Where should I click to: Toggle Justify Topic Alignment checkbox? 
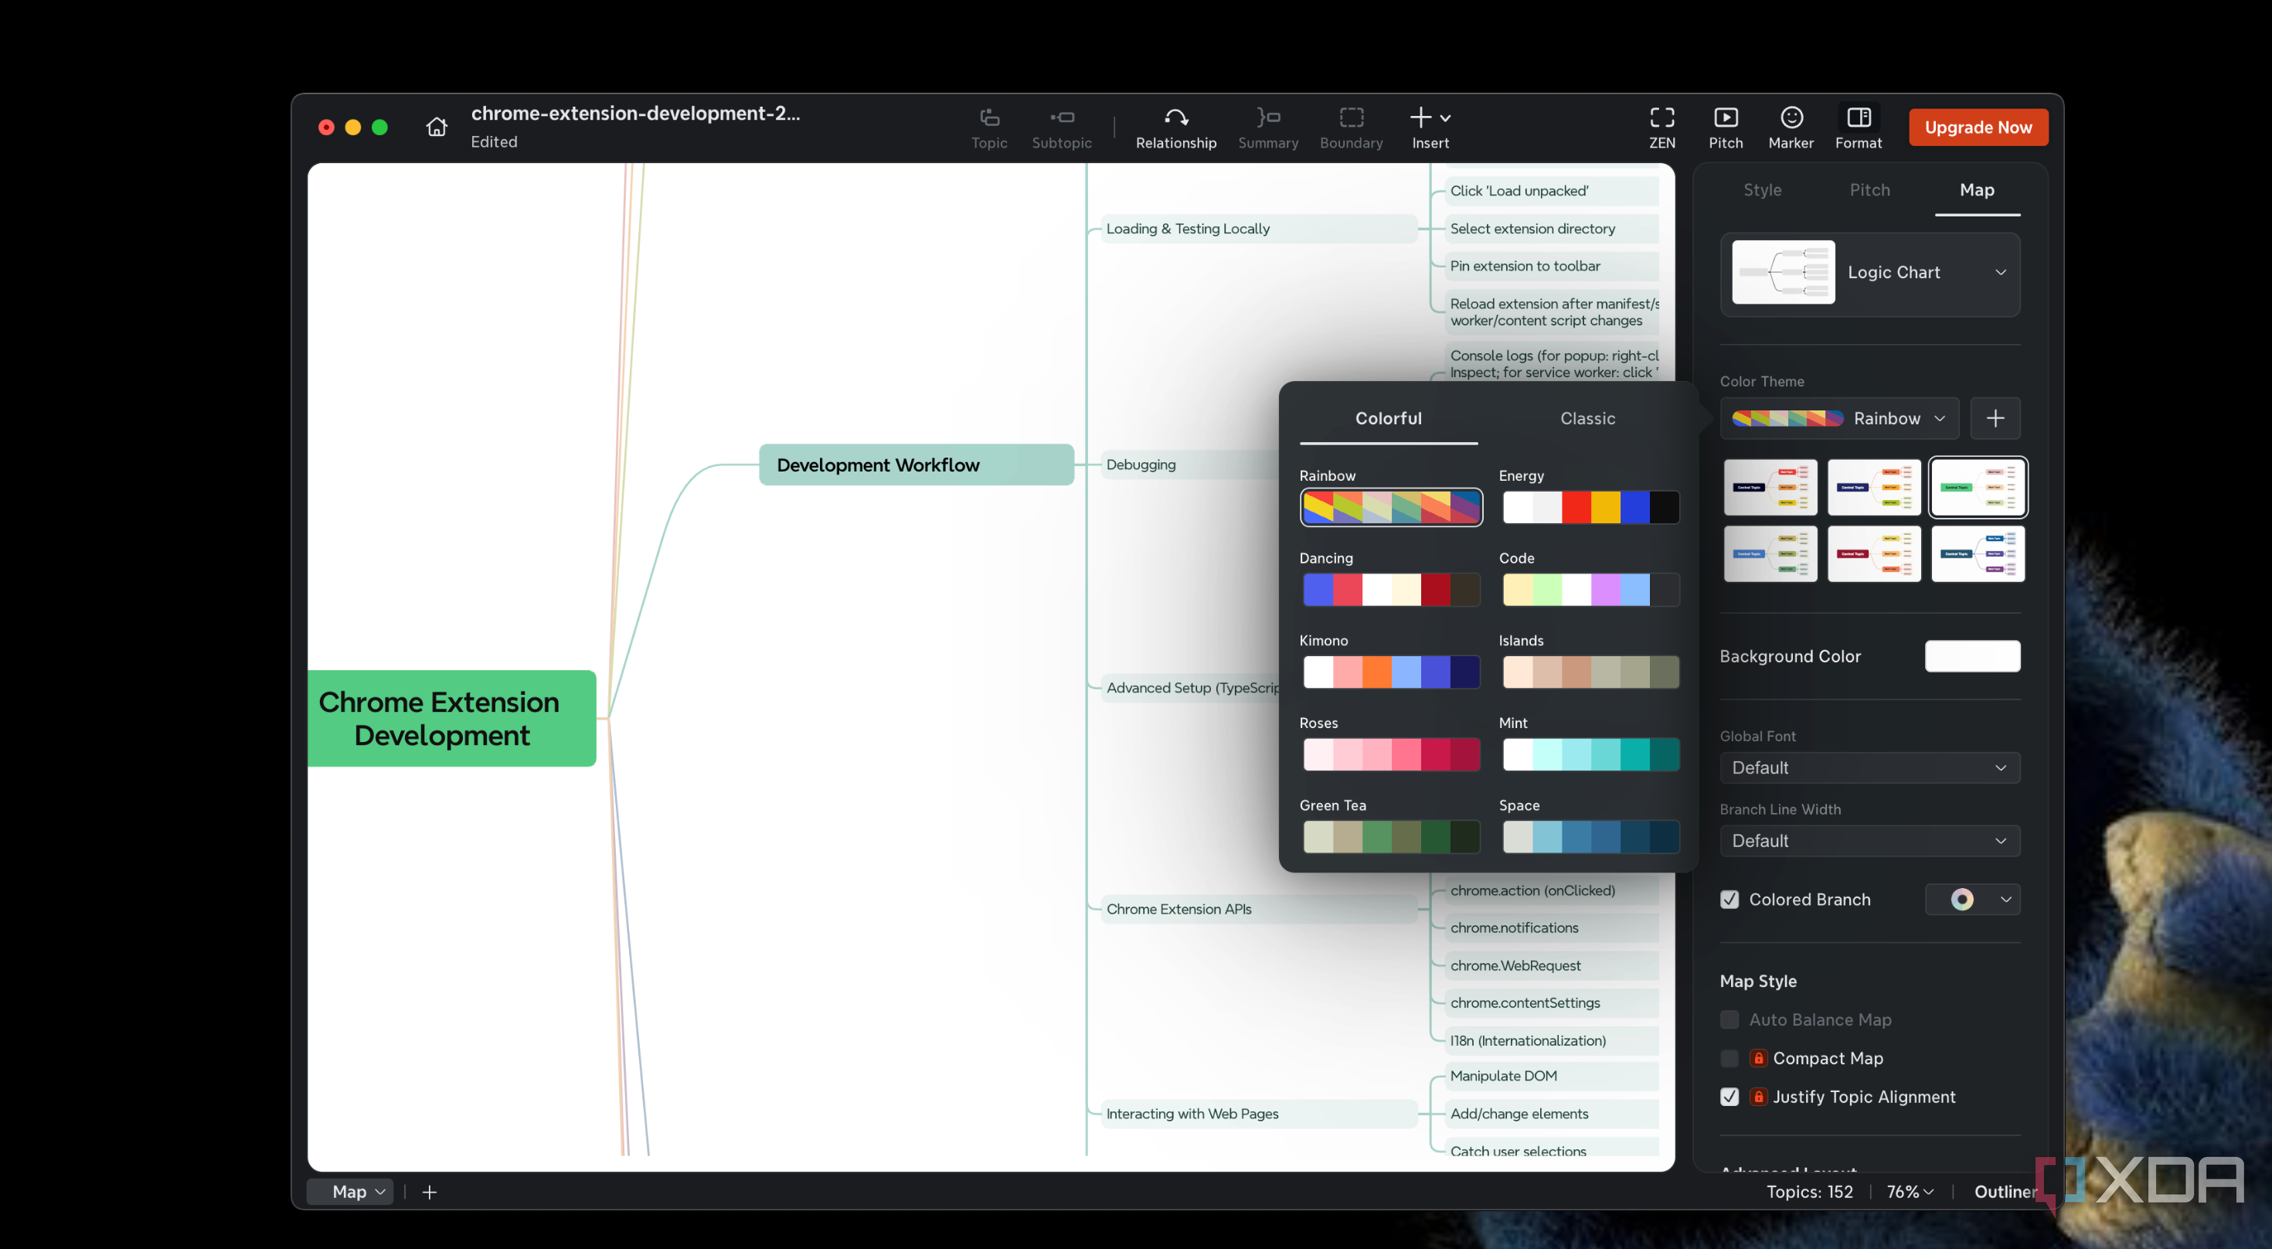pyautogui.click(x=1730, y=1098)
